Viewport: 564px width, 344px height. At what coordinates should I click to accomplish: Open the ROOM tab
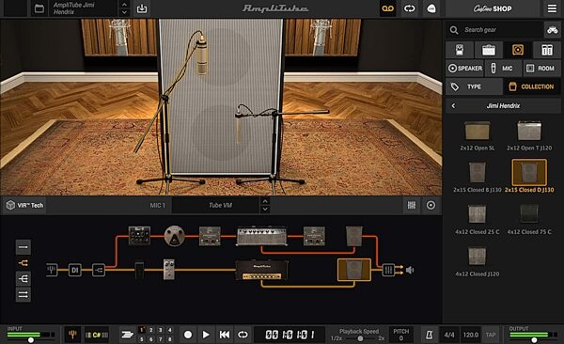click(x=541, y=68)
